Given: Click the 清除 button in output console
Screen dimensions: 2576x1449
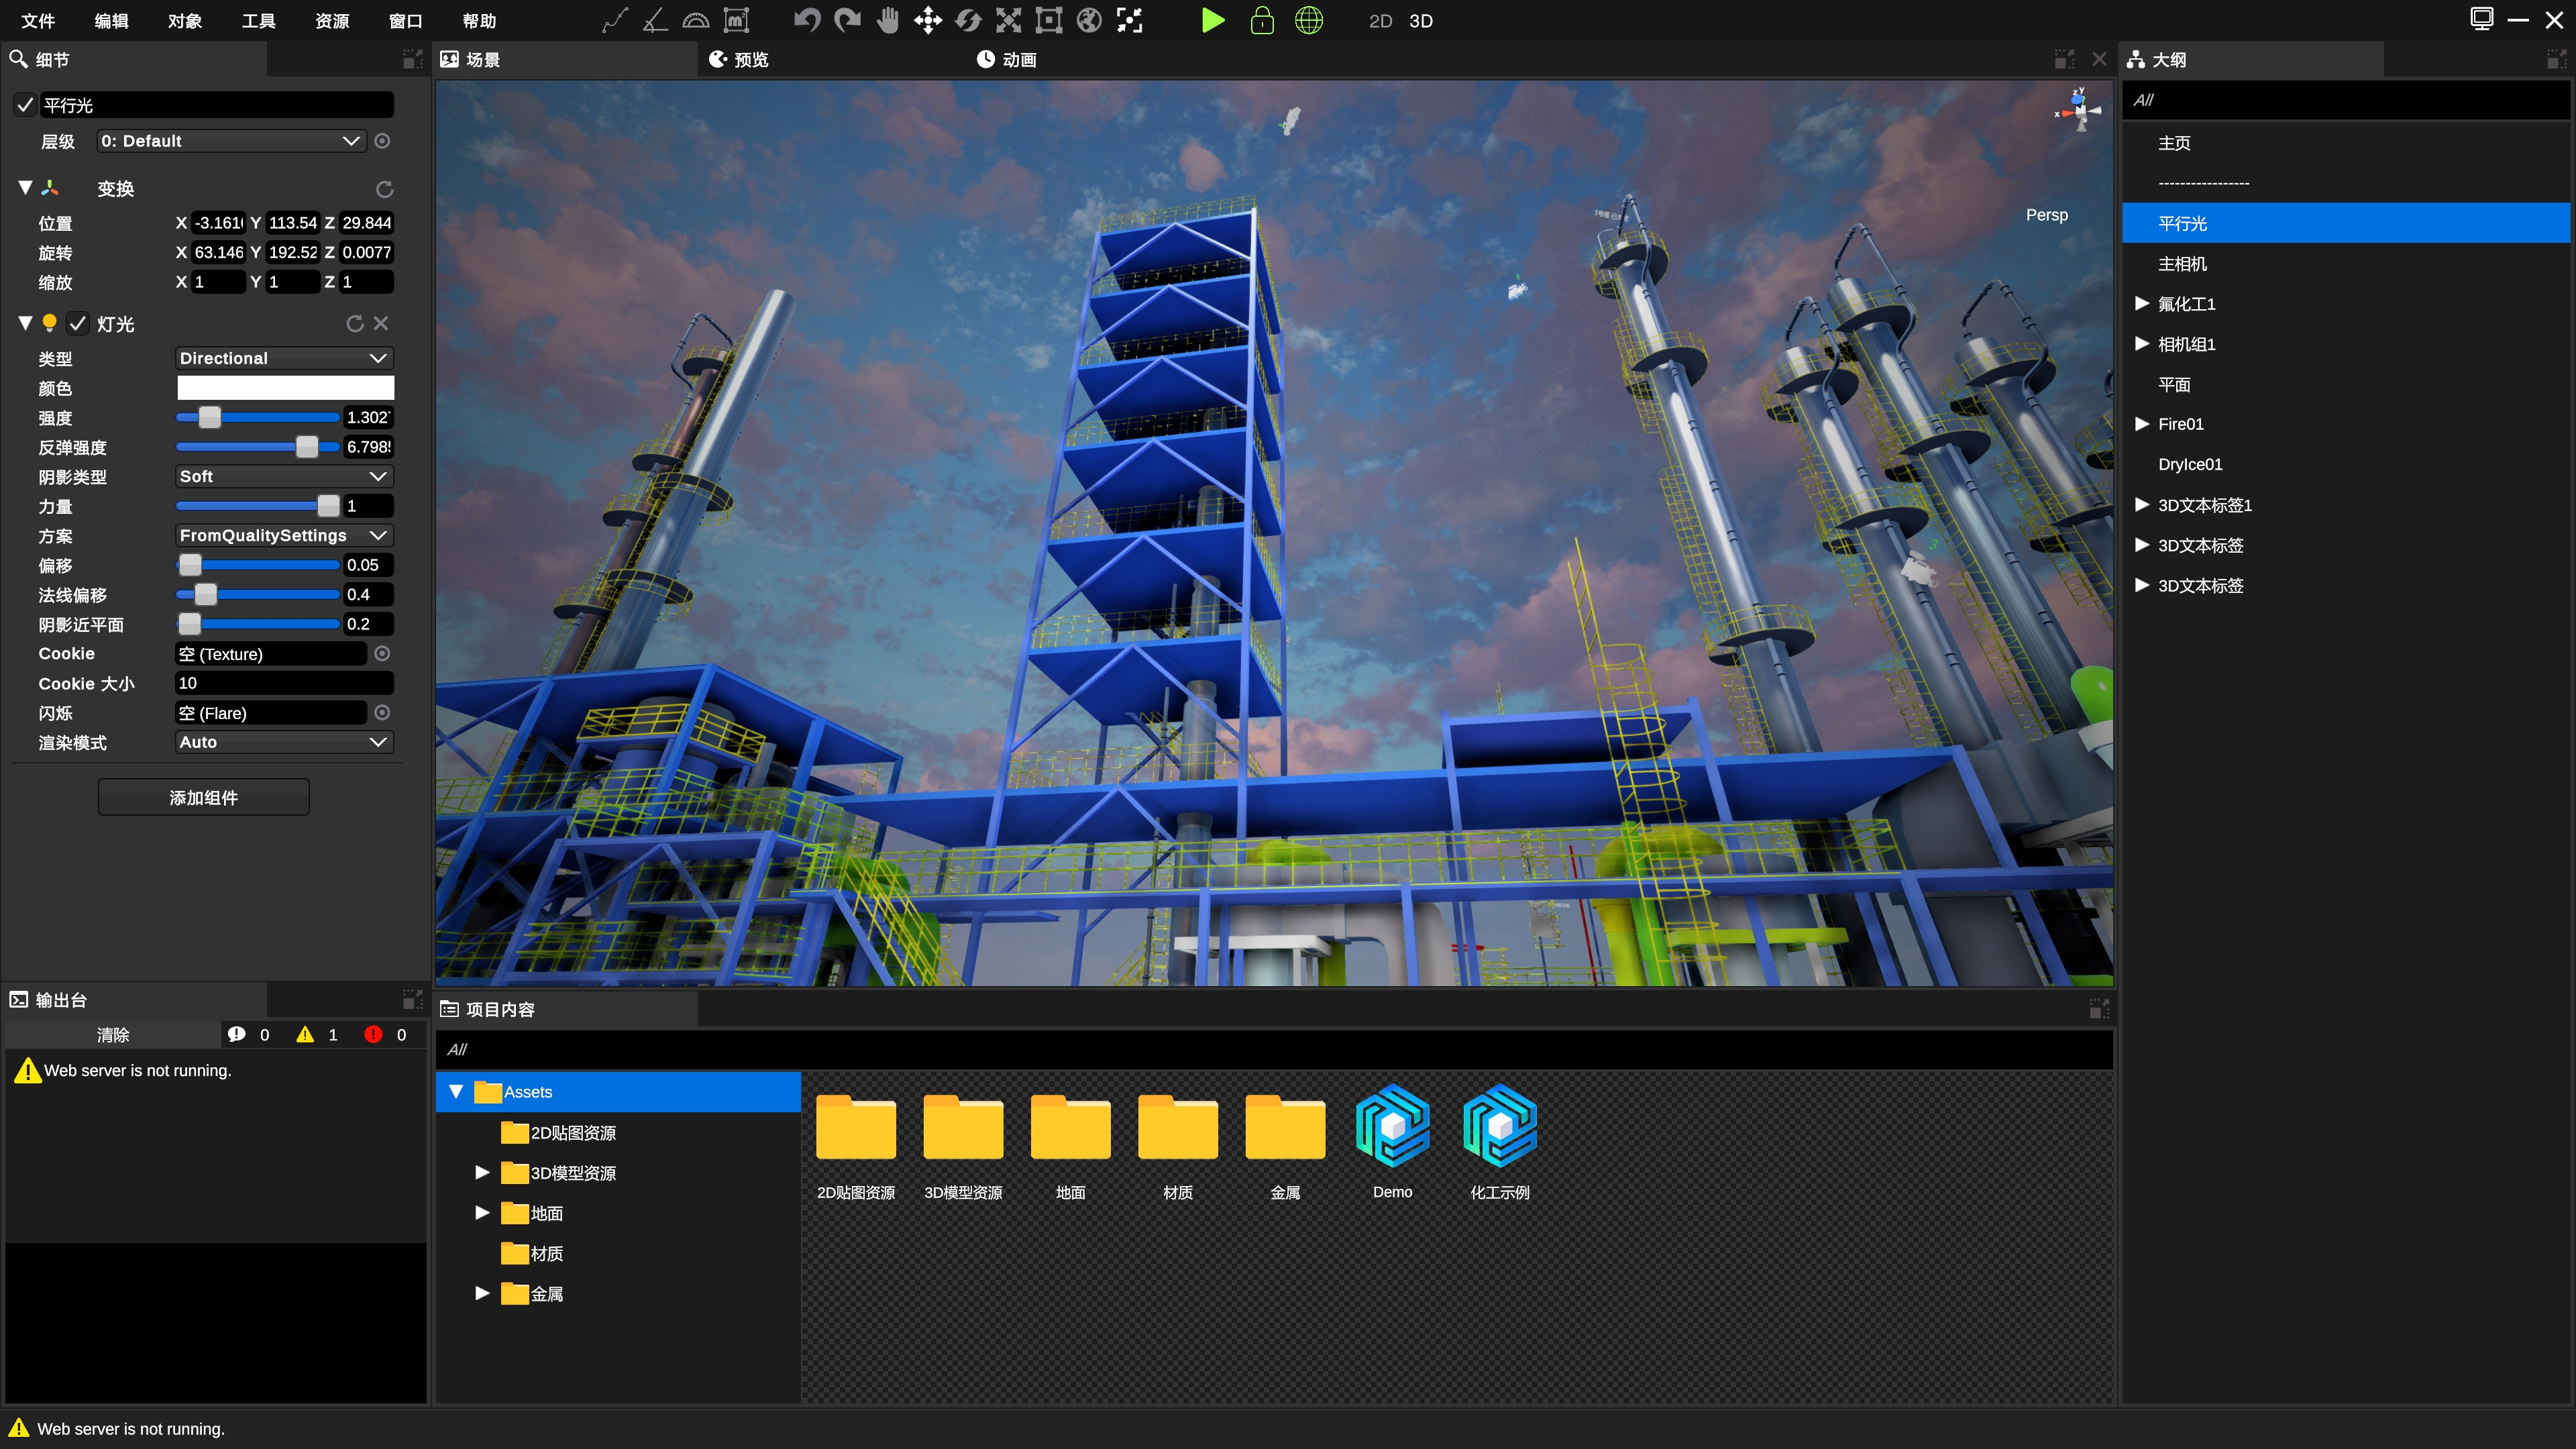Looking at the screenshot, I should (112, 1035).
